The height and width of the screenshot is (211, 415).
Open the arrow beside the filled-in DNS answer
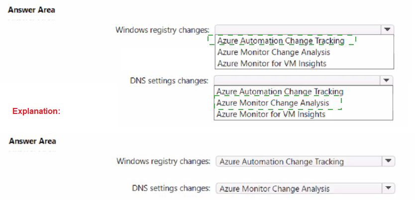coord(389,188)
